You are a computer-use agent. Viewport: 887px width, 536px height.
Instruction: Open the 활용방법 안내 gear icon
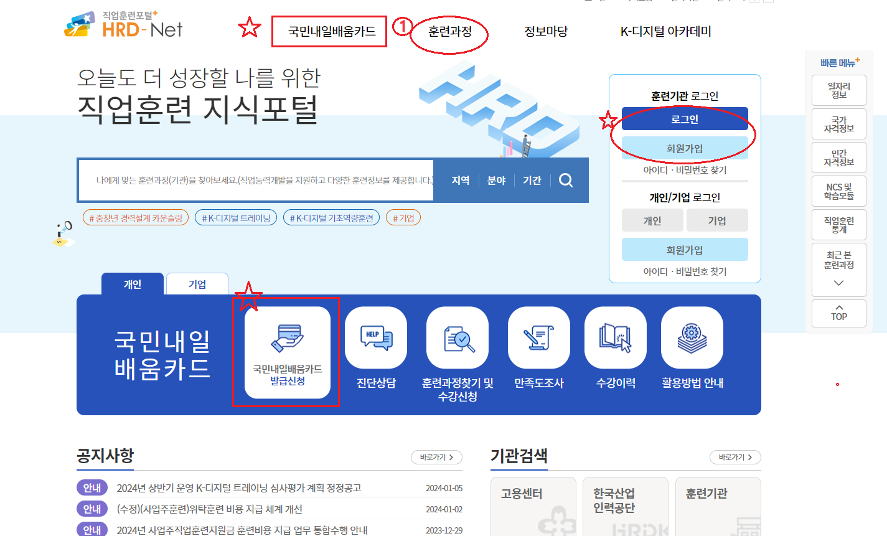(692, 337)
